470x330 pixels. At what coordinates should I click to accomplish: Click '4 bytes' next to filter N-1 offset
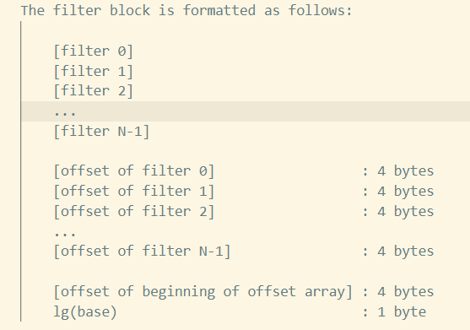pyautogui.click(x=406, y=252)
